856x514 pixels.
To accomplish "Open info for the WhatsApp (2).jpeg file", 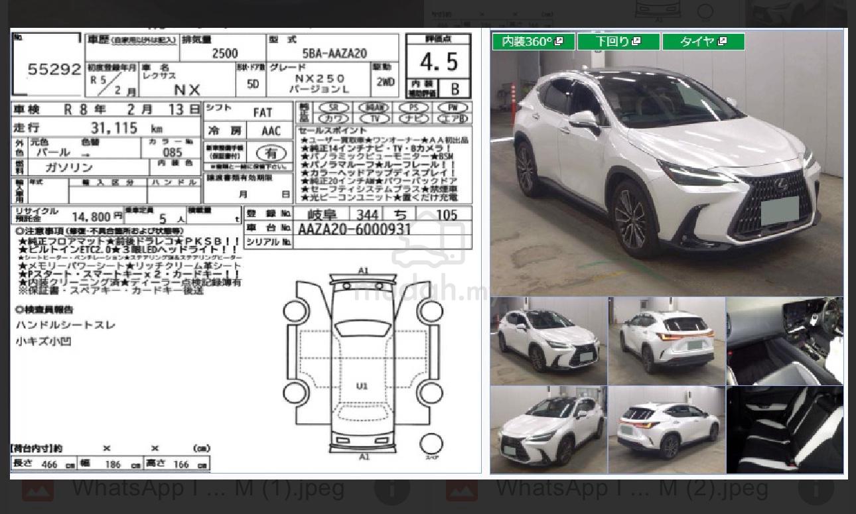I will tap(816, 489).
